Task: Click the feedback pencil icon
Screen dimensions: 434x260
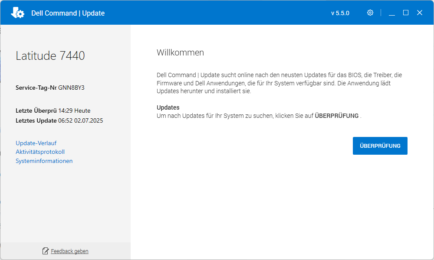Action: pos(46,251)
